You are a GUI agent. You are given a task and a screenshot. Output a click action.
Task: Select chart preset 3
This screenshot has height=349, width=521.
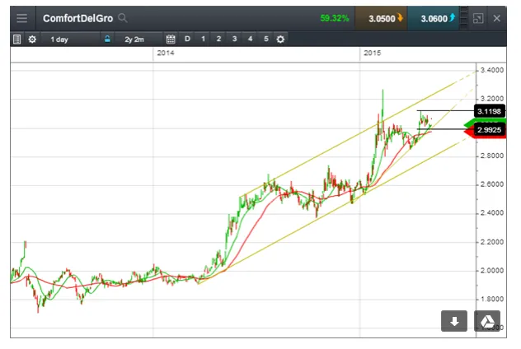click(234, 39)
